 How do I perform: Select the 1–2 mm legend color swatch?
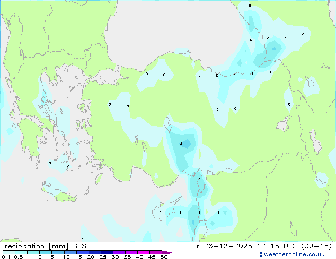click(x=33, y=252)
